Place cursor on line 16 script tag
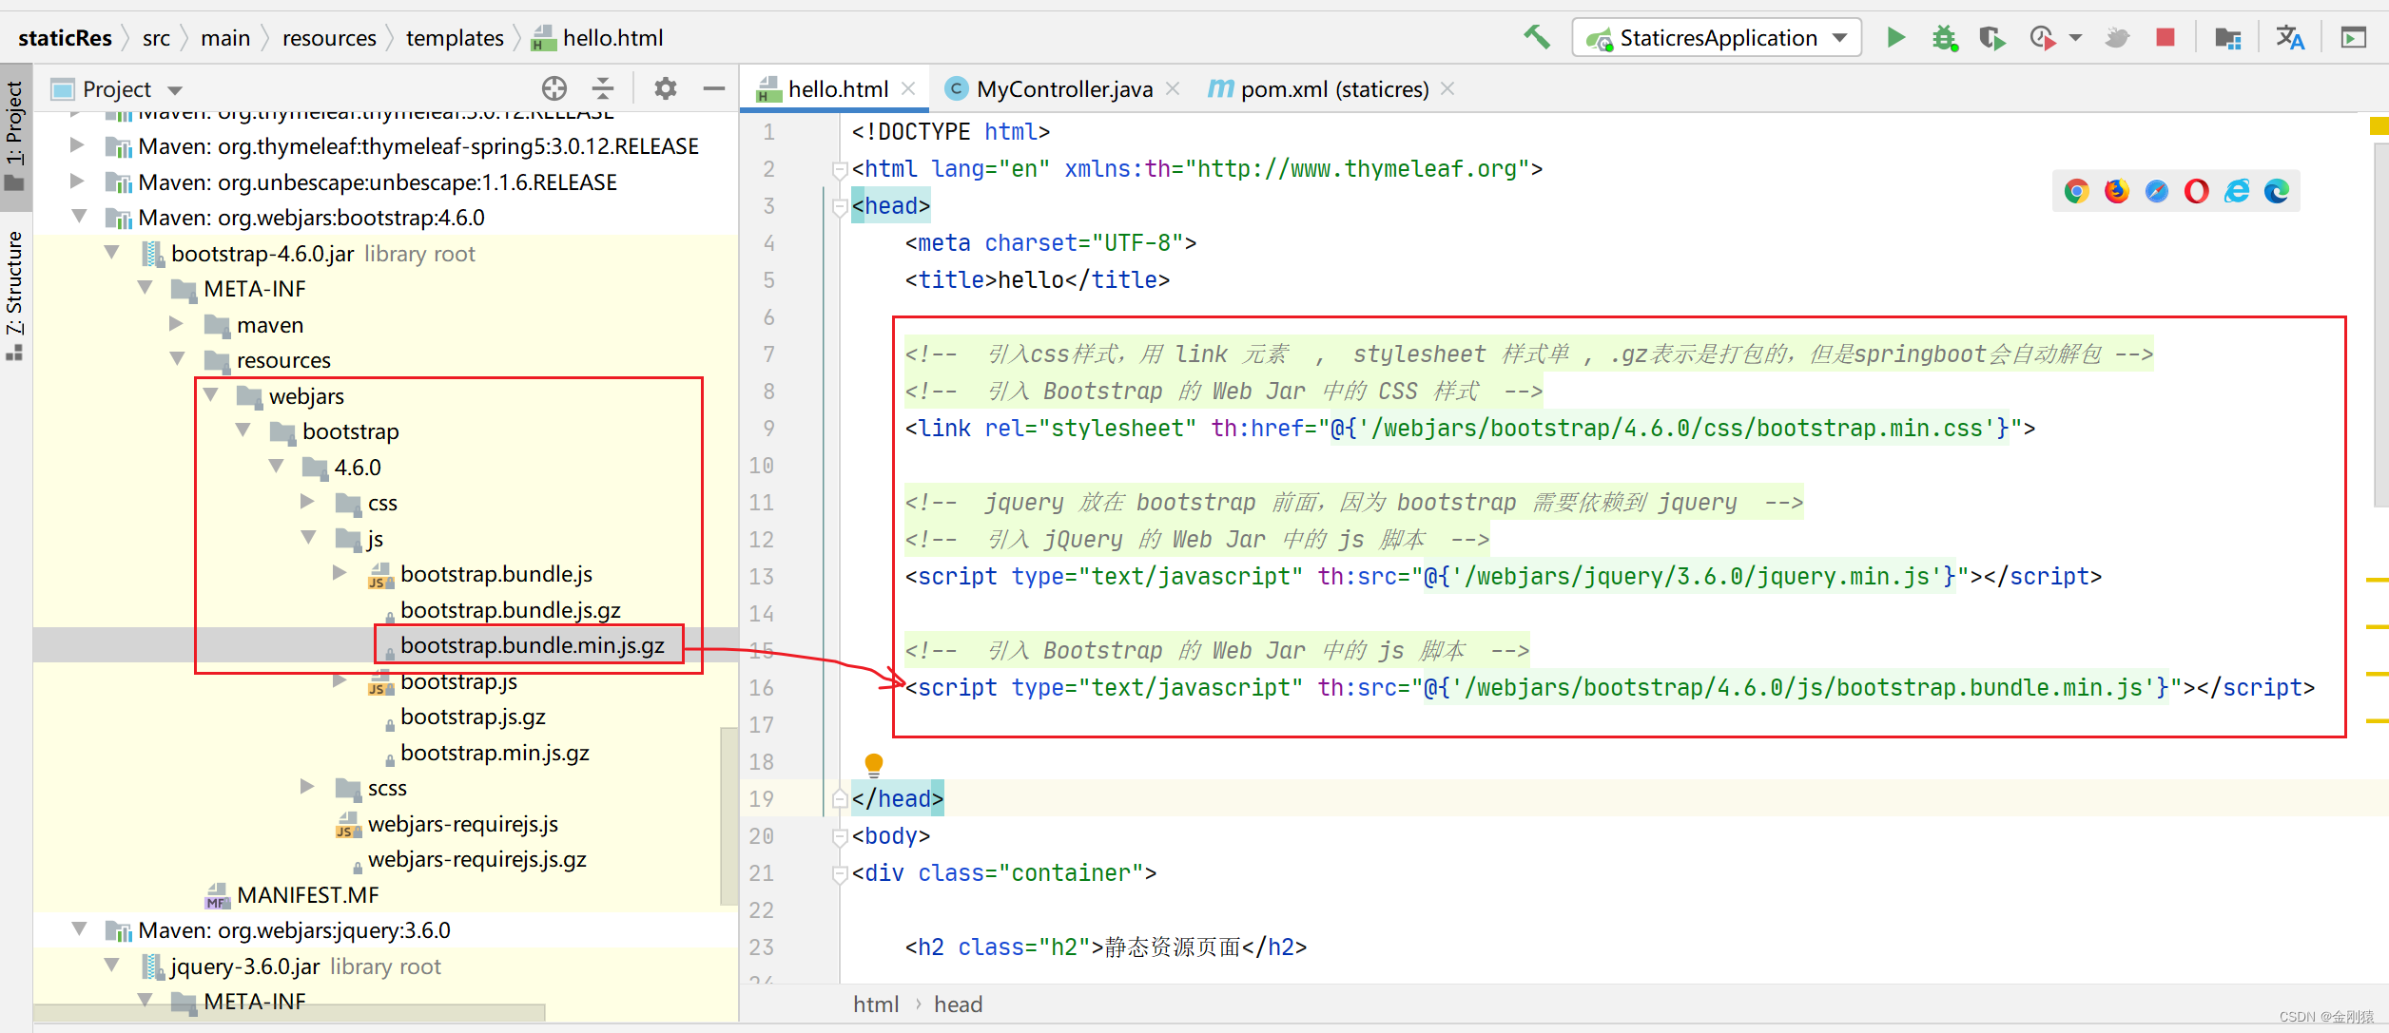2389x1033 pixels. (x=1609, y=687)
